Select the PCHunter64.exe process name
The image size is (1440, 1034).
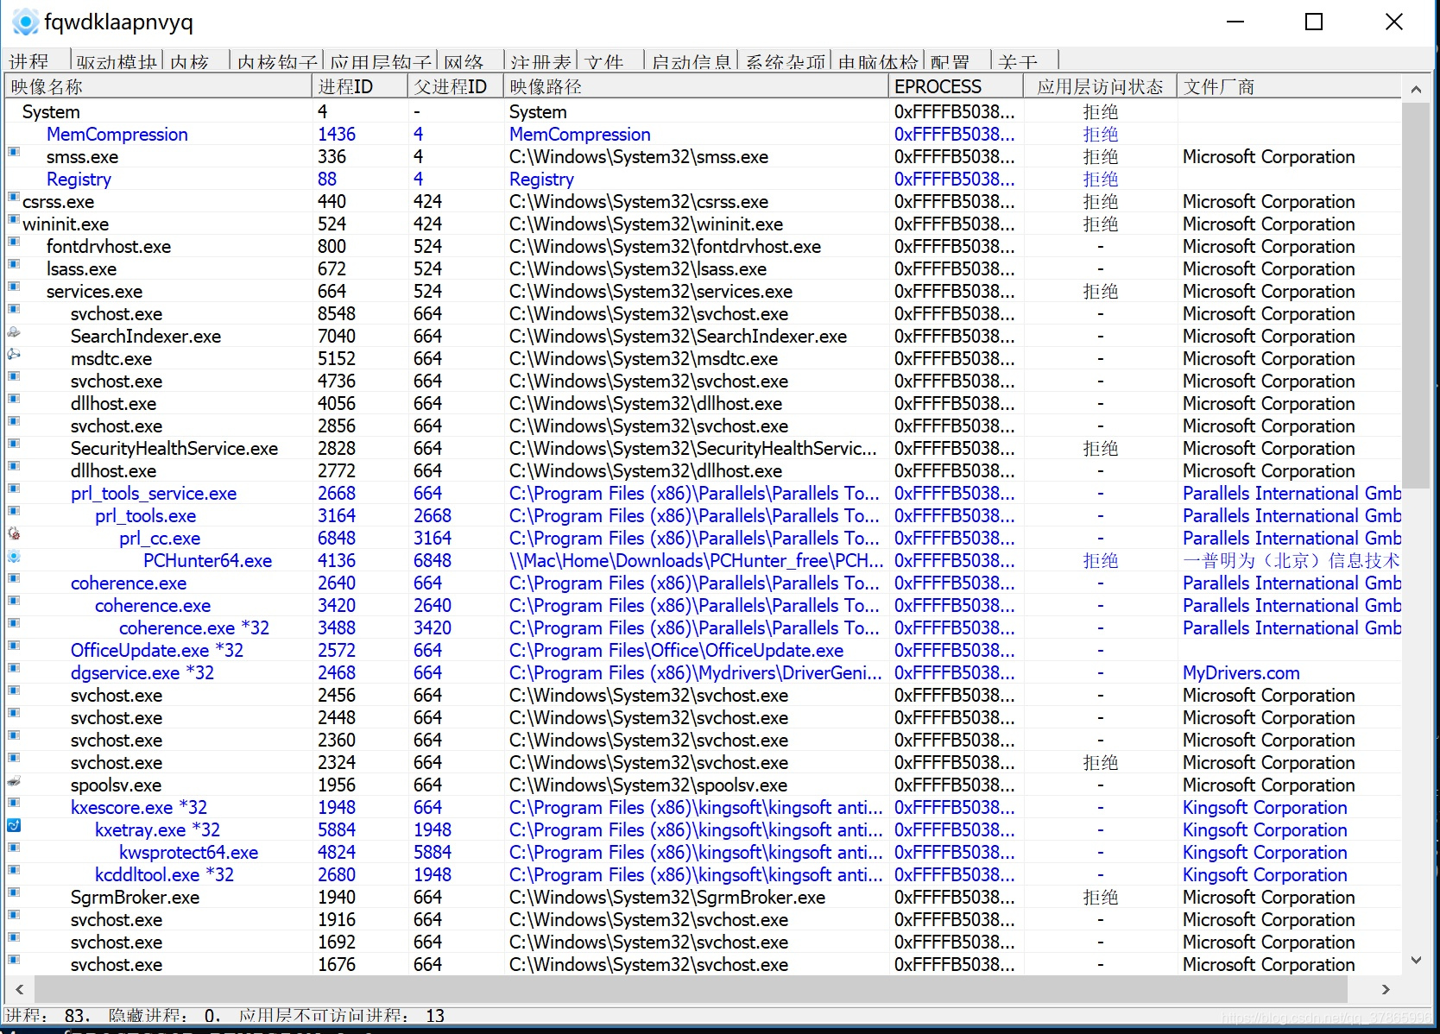click(207, 561)
